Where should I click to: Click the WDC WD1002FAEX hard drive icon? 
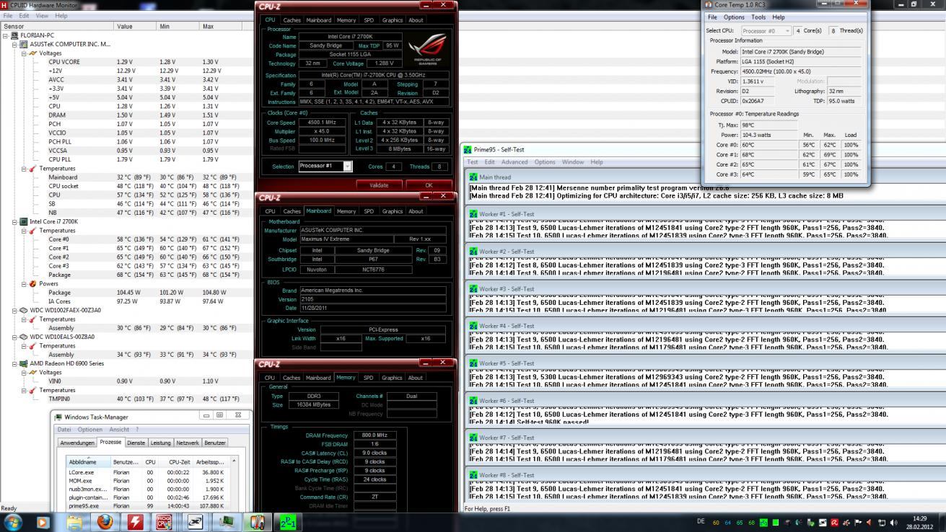(25, 311)
